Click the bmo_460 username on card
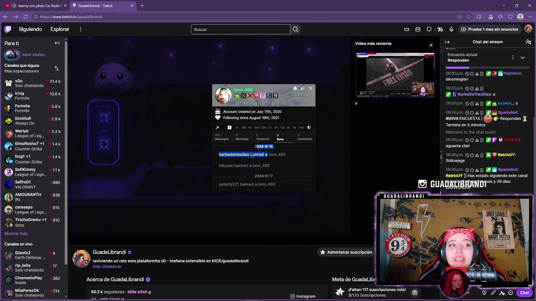536x301 pixels. (x=243, y=90)
